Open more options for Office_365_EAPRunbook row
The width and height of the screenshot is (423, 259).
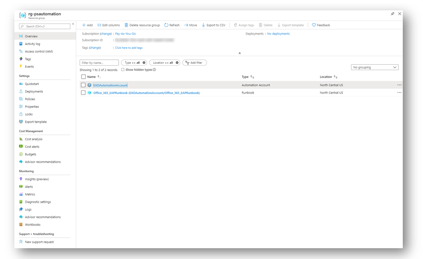point(399,93)
